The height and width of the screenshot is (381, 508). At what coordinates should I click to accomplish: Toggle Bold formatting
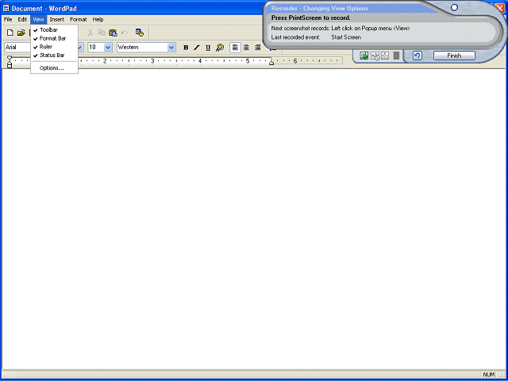point(186,48)
